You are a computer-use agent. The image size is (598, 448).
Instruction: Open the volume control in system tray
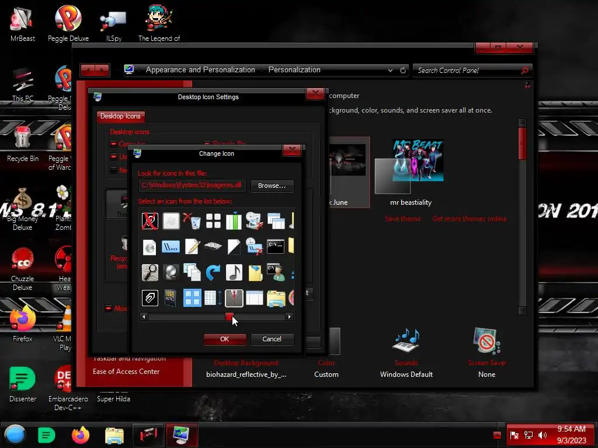[x=542, y=435]
